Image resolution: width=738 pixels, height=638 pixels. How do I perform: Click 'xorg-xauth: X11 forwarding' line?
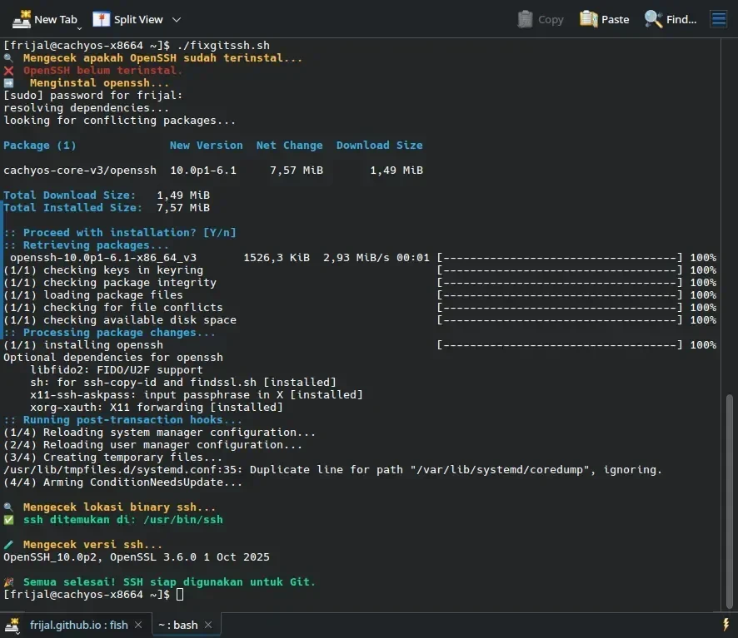[x=157, y=407]
